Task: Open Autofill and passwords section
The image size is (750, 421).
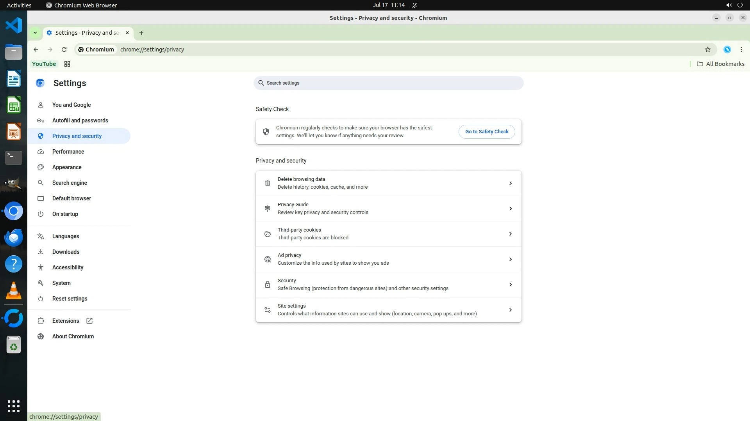Action: click(80, 120)
